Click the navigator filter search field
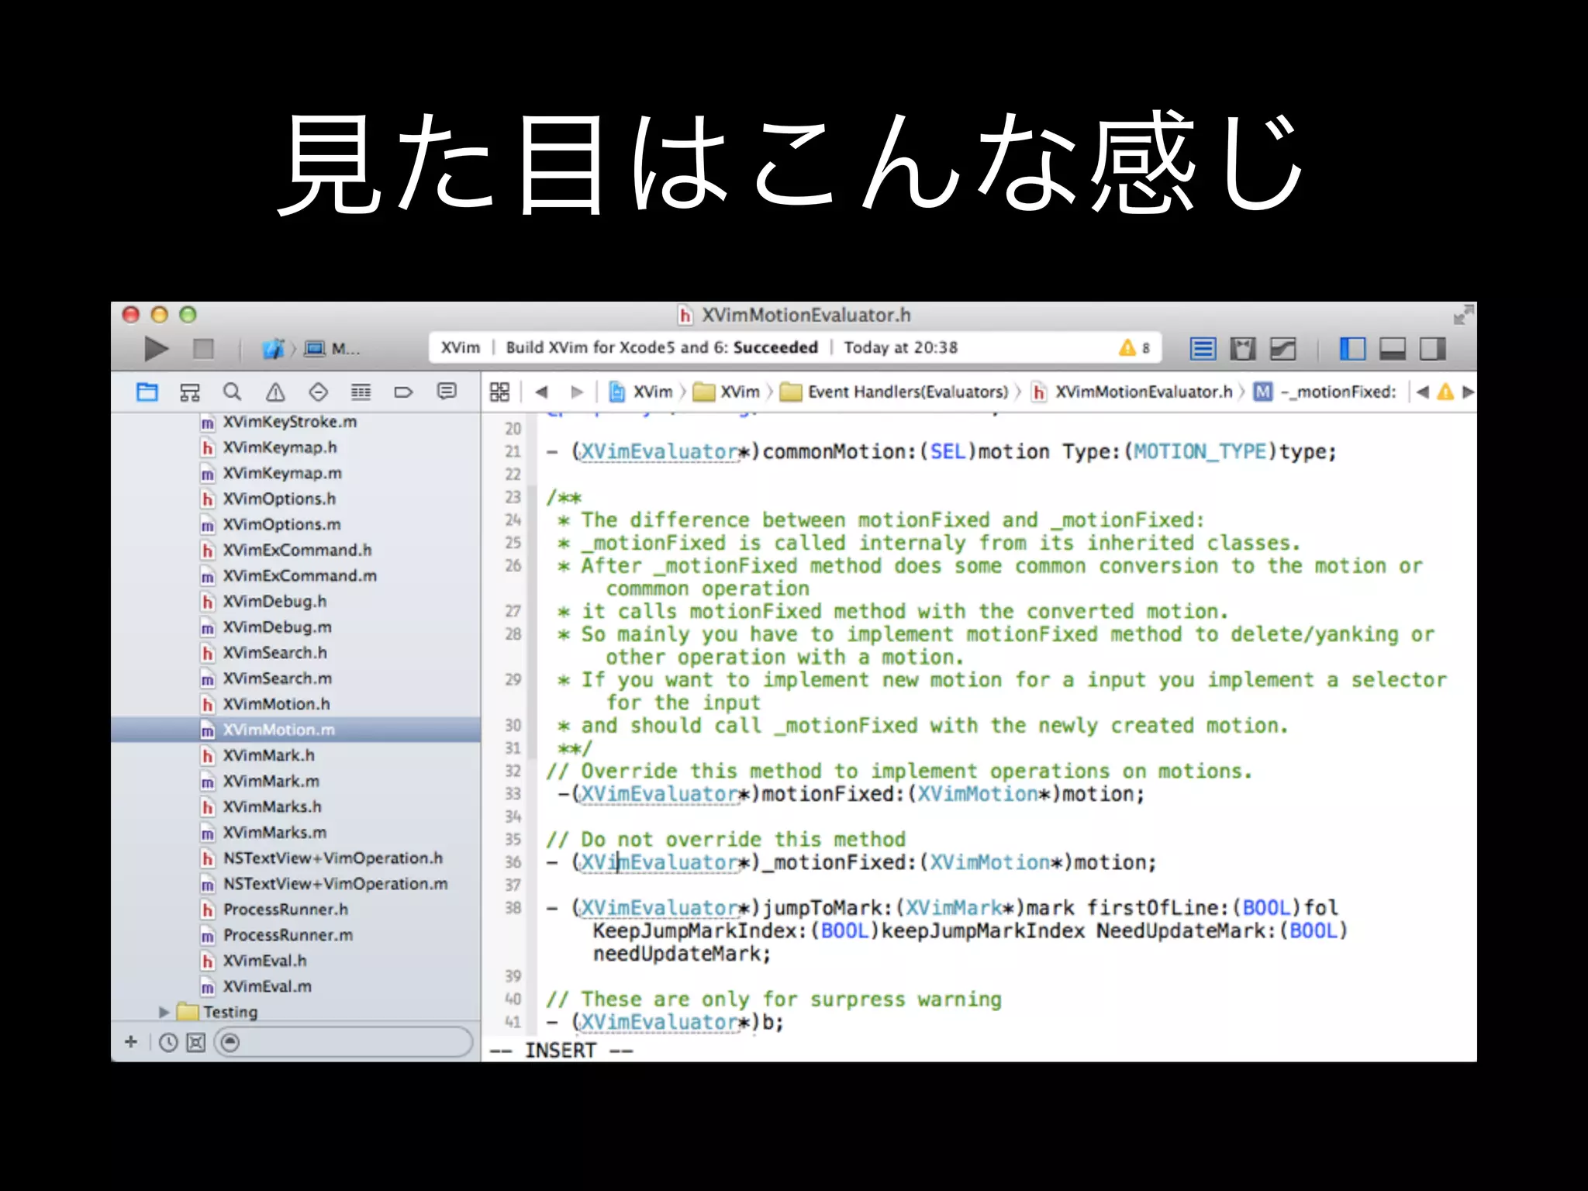 point(349,1042)
